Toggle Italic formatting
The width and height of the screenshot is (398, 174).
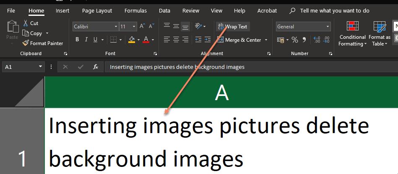point(86,40)
